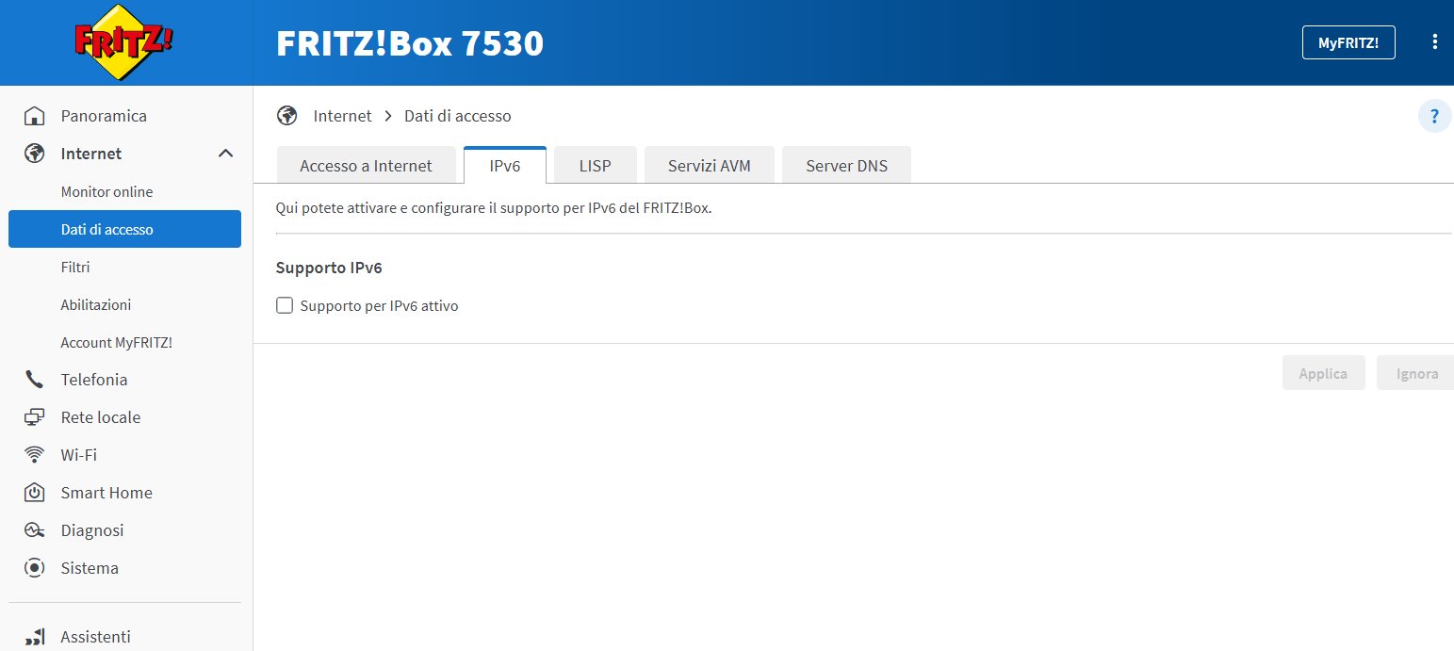Click the FRITZ! logo
Viewport: 1454px width, 651px height.
point(124,42)
